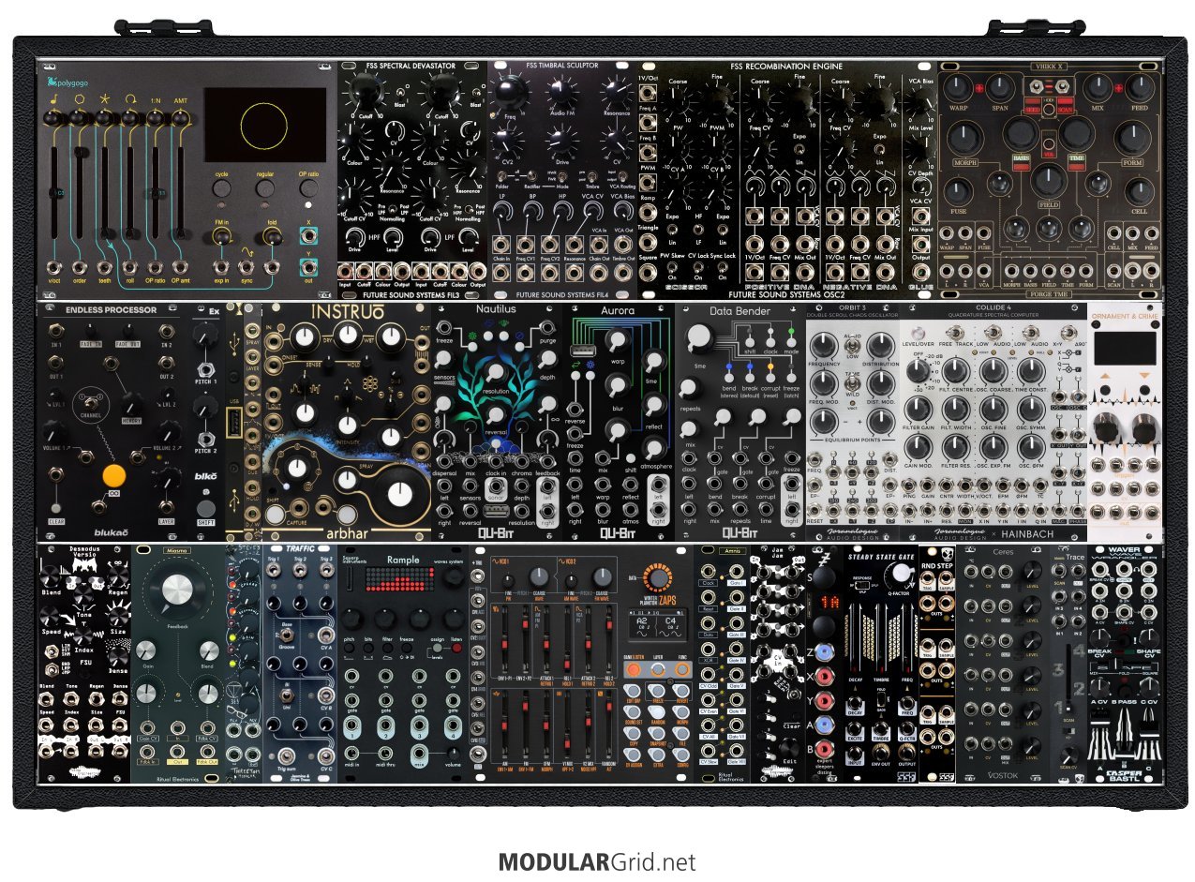Select the Desmodus Versio title
Screen dimensions: 1195x882
click(83, 552)
